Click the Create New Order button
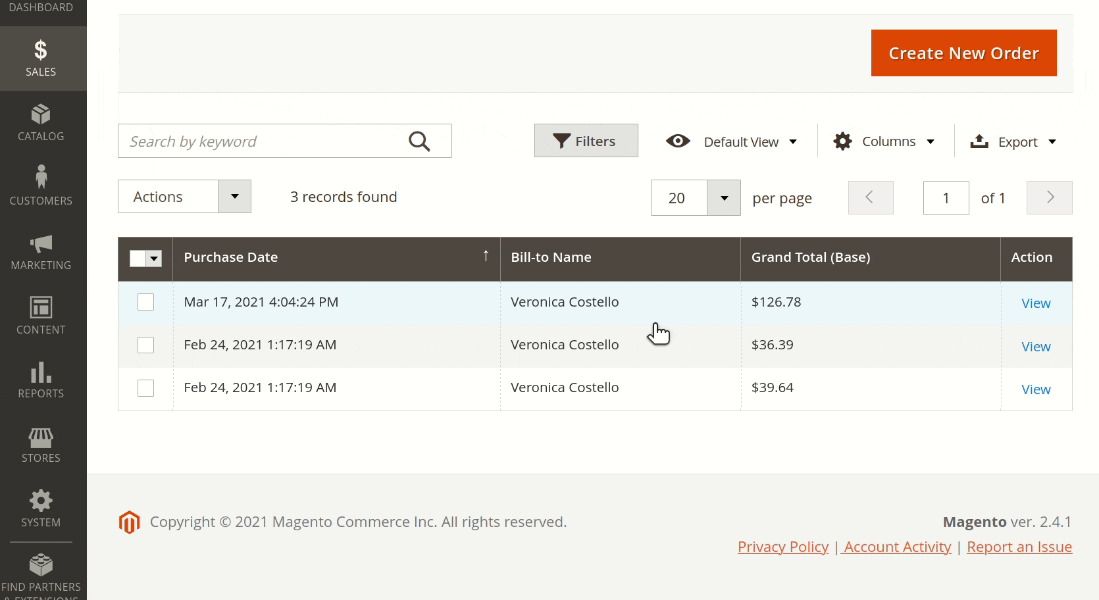1099x600 pixels. coord(963,53)
